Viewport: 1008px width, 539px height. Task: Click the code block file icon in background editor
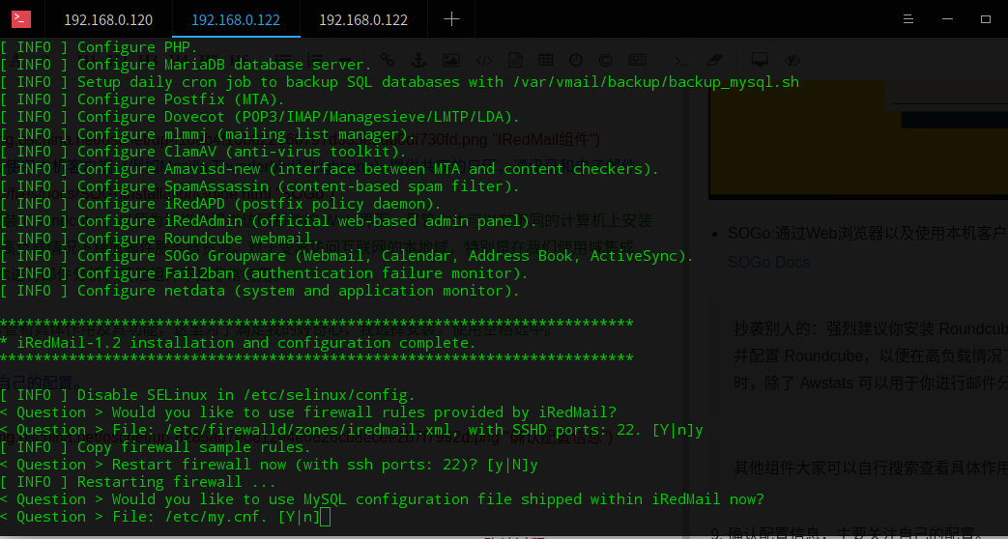coord(515,60)
